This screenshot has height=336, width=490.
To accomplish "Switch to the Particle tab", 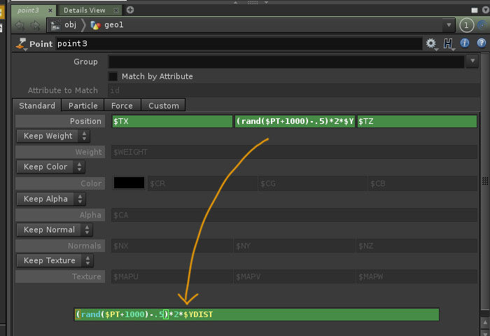I will click(83, 106).
